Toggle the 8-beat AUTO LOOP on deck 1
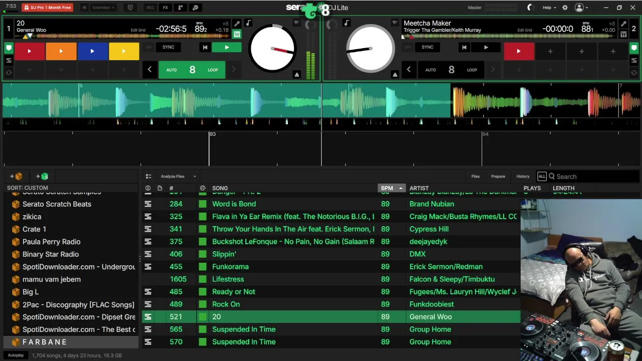The width and height of the screenshot is (642, 361). (192, 70)
